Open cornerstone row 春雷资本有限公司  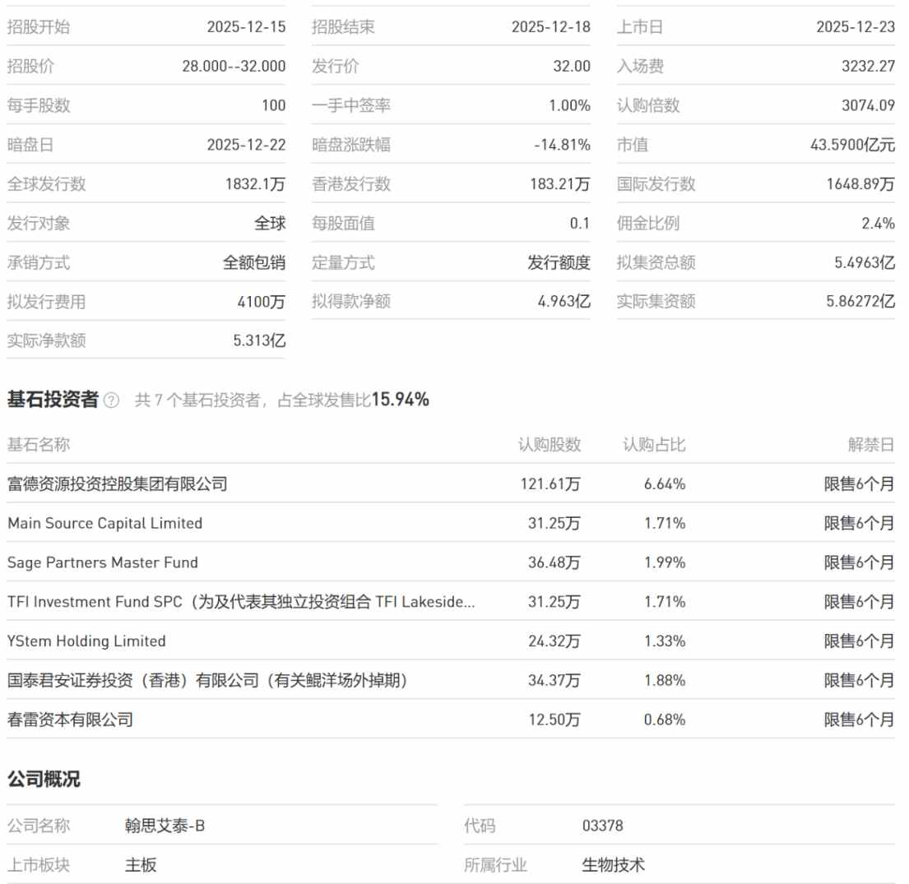pyautogui.click(x=451, y=720)
